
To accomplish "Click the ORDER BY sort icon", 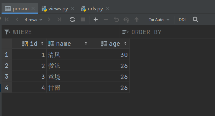I will pyautogui.click(x=125, y=32).
